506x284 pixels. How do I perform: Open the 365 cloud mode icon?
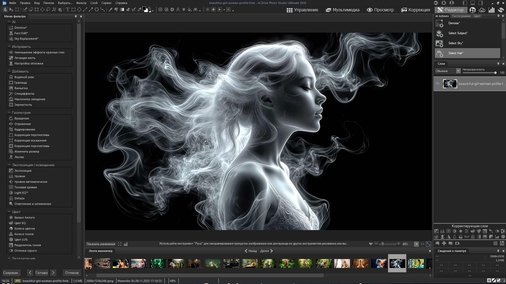(x=482, y=10)
